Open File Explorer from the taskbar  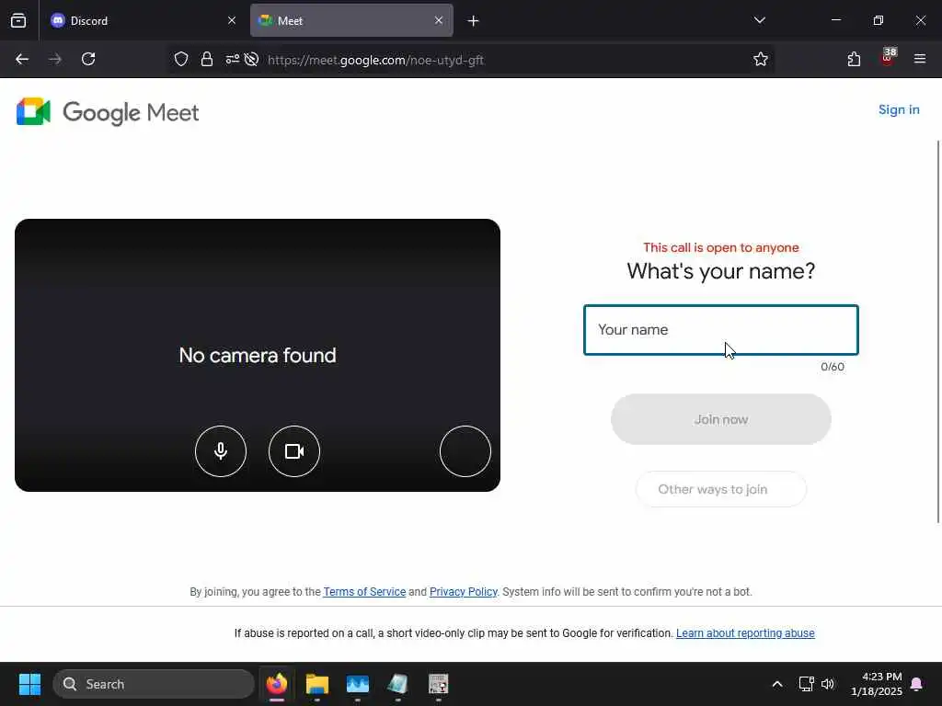[317, 684]
